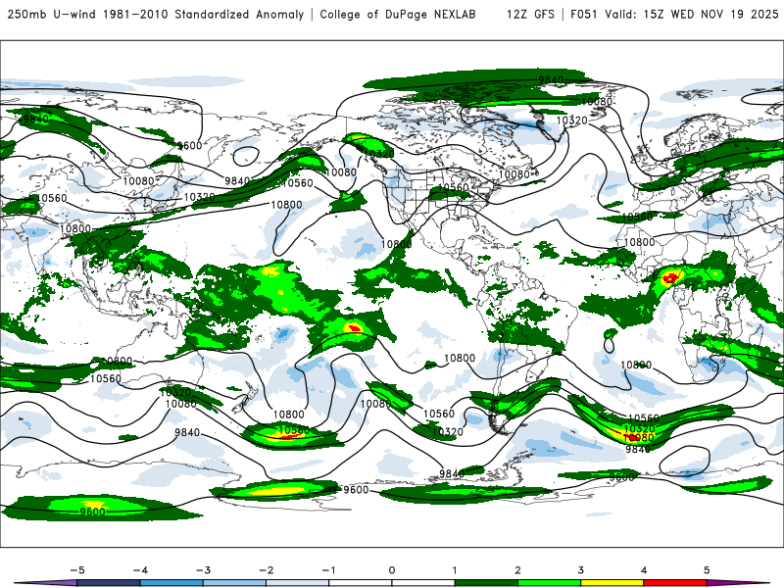
Task: Click the "250mb U-wind 1981-2010 Standardized Anomaly" title
Action: [x=156, y=15]
